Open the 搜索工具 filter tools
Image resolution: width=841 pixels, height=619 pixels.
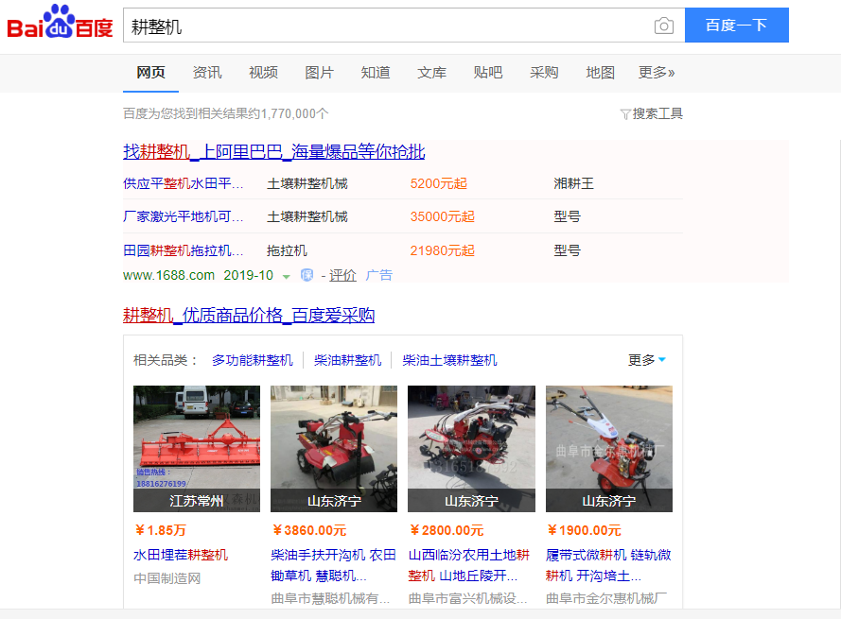pyautogui.click(x=651, y=113)
